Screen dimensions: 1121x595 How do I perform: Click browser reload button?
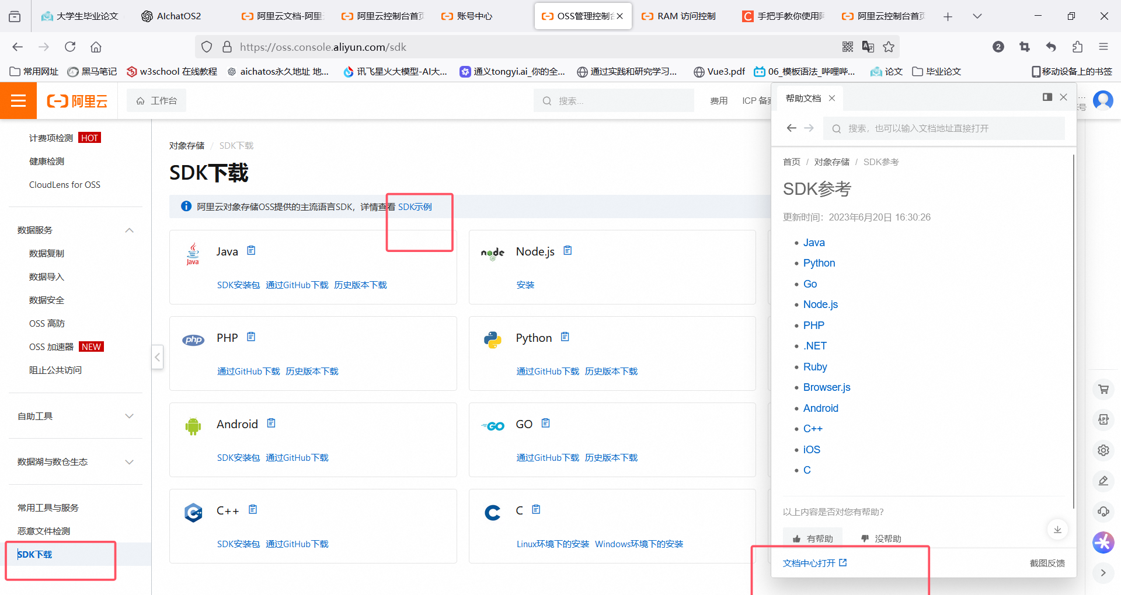pos(70,47)
